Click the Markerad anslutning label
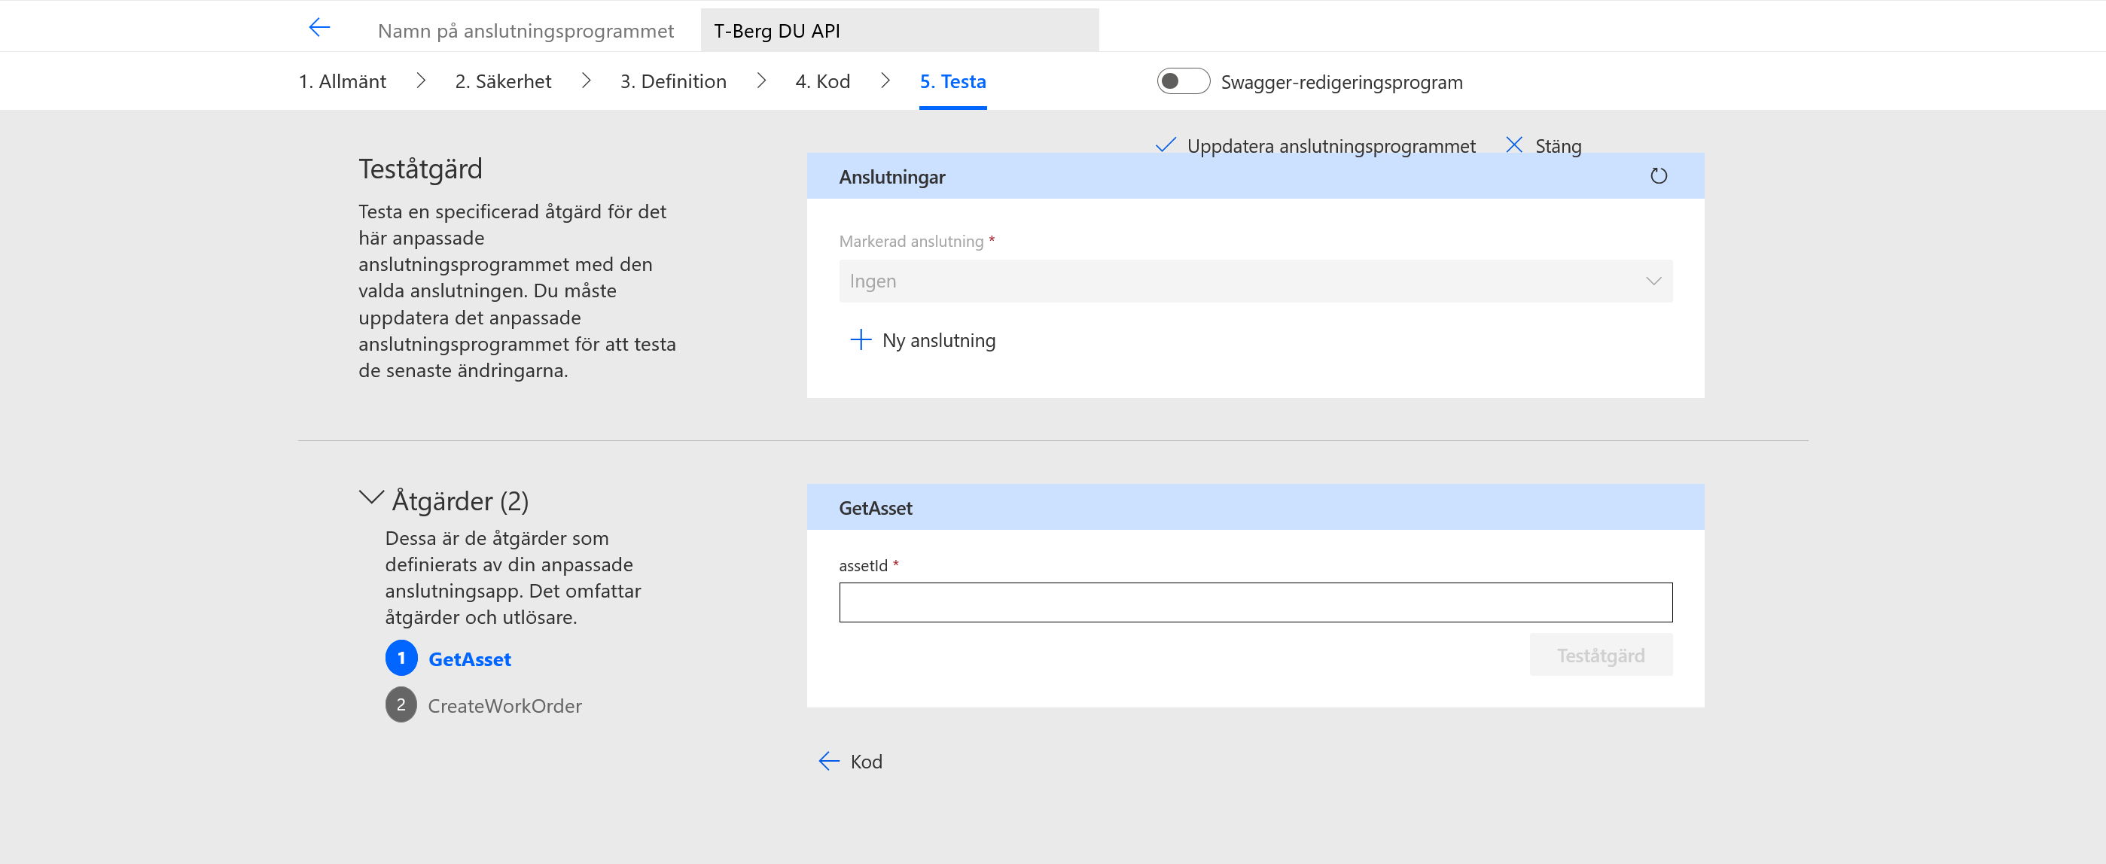Viewport: 2106px width, 864px height. pos(911,241)
